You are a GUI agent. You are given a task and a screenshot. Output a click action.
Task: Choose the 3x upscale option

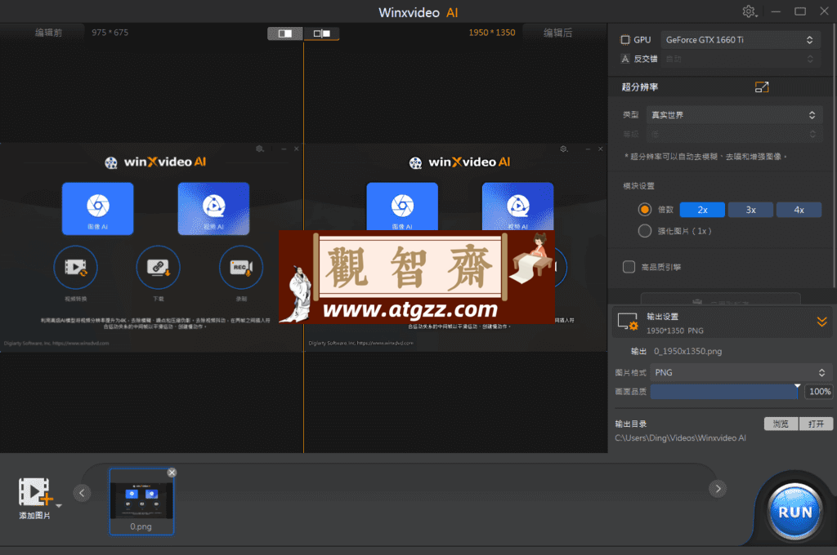[750, 210]
